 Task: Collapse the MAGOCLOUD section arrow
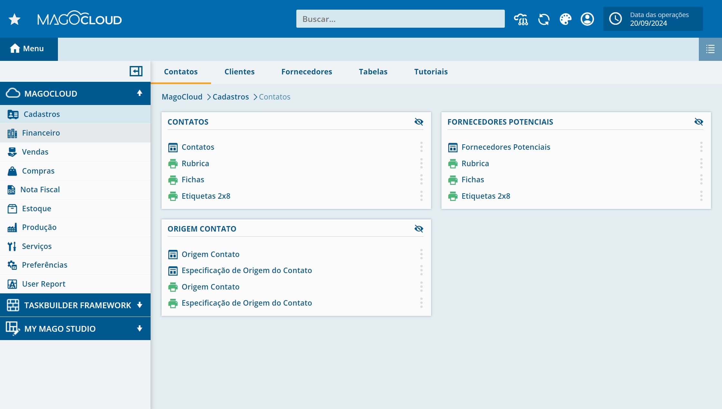[x=140, y=93]
